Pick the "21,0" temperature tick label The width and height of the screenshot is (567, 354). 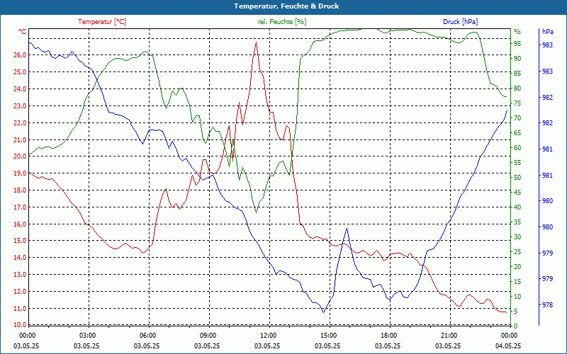coord(20,139)
